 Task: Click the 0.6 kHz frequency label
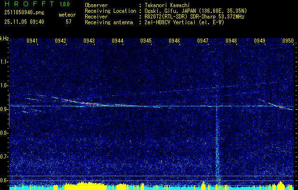pos(4,180)
